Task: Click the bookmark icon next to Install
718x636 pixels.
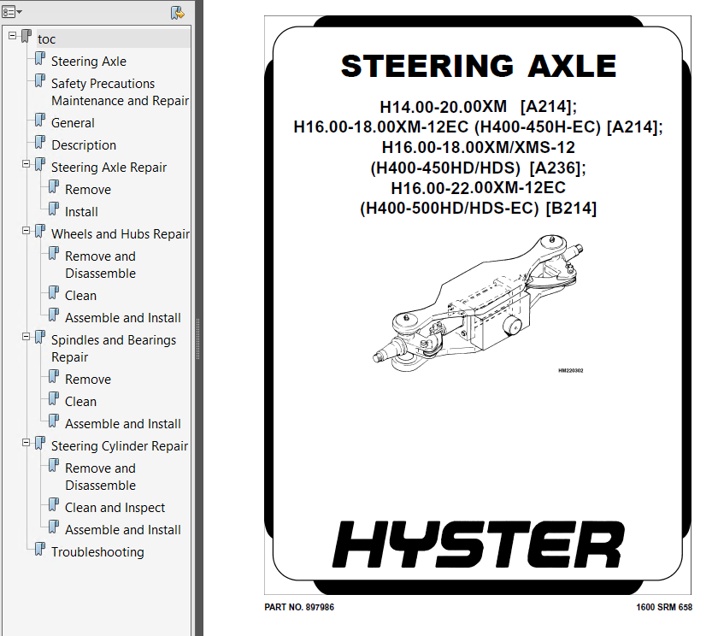Action: tap(54, 209)
